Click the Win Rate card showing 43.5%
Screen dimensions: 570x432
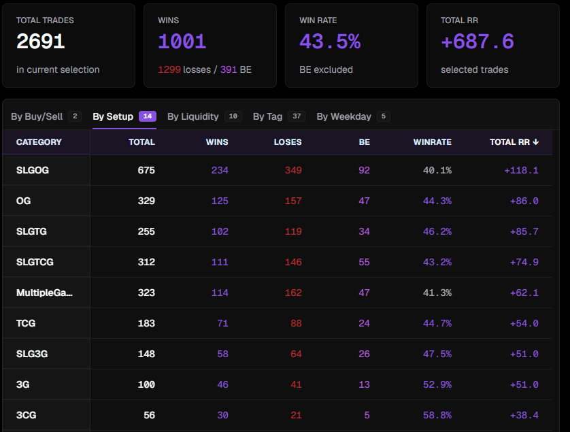tap(352, 46)
